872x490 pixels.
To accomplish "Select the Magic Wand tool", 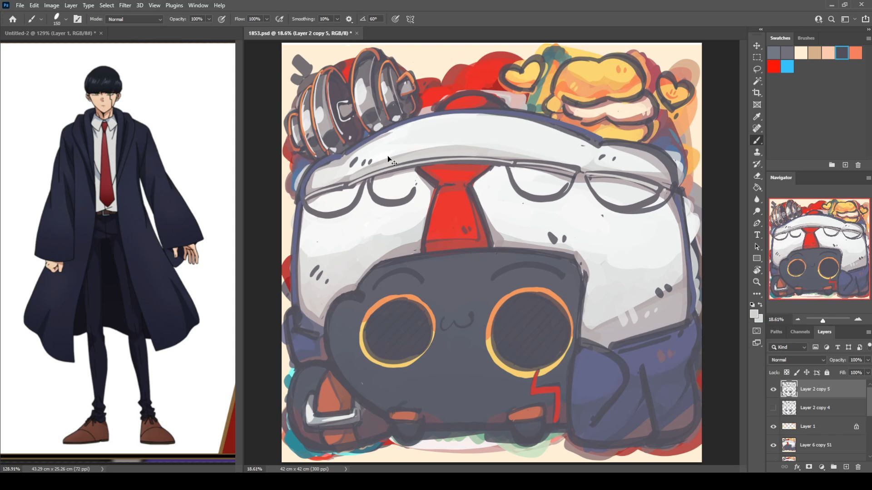I will [x=757, y=81].
